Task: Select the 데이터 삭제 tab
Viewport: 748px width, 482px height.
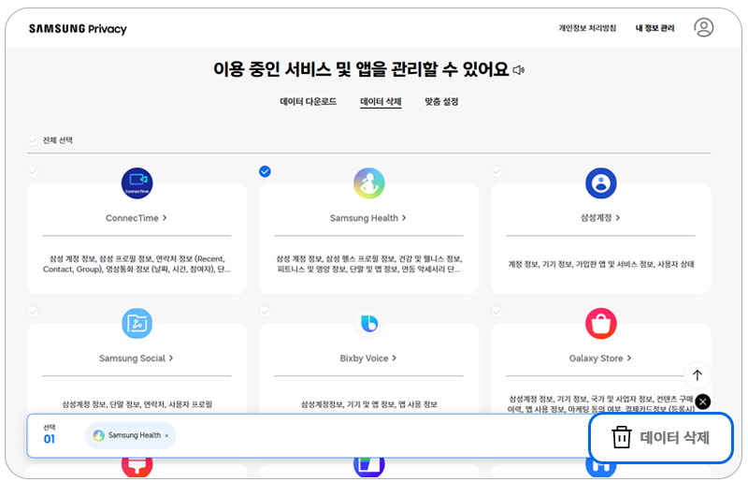Action: (x=381, y=102)
